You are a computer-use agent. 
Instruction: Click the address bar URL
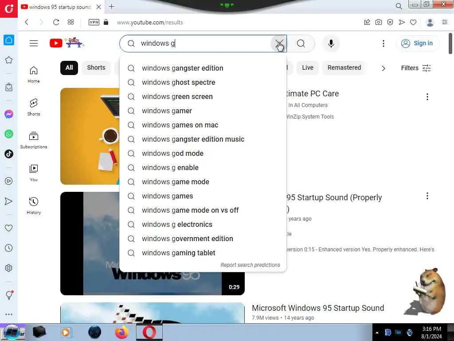coord(150,22)
